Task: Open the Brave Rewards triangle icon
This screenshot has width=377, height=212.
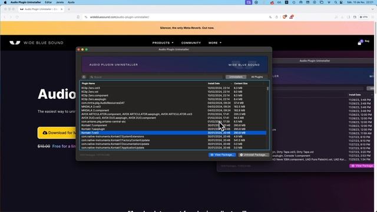Action: click(291, 17)
